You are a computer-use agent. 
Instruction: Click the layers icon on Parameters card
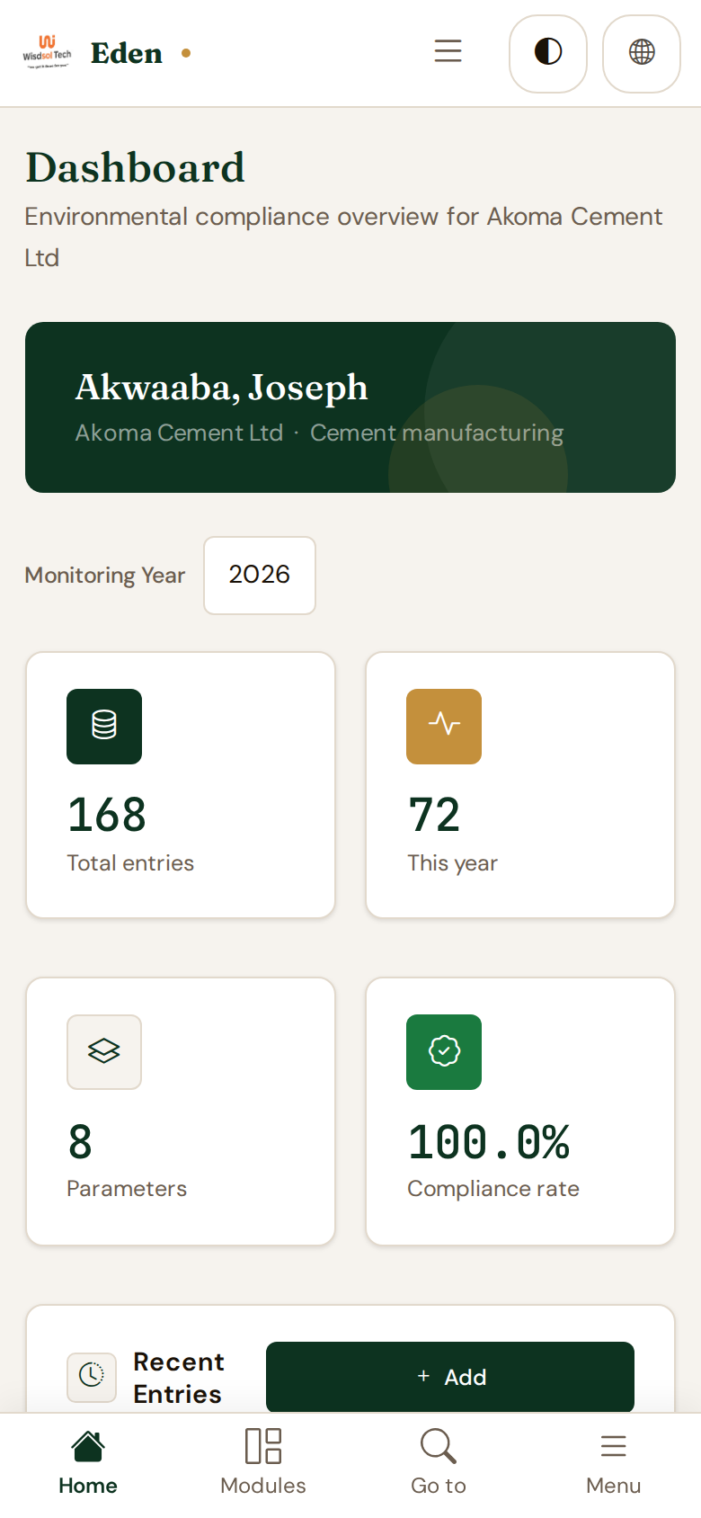pyautogui.click(x=104, y=1052)
